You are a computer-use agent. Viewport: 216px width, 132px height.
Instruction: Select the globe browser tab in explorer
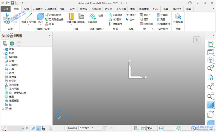[x=12, y=44]
